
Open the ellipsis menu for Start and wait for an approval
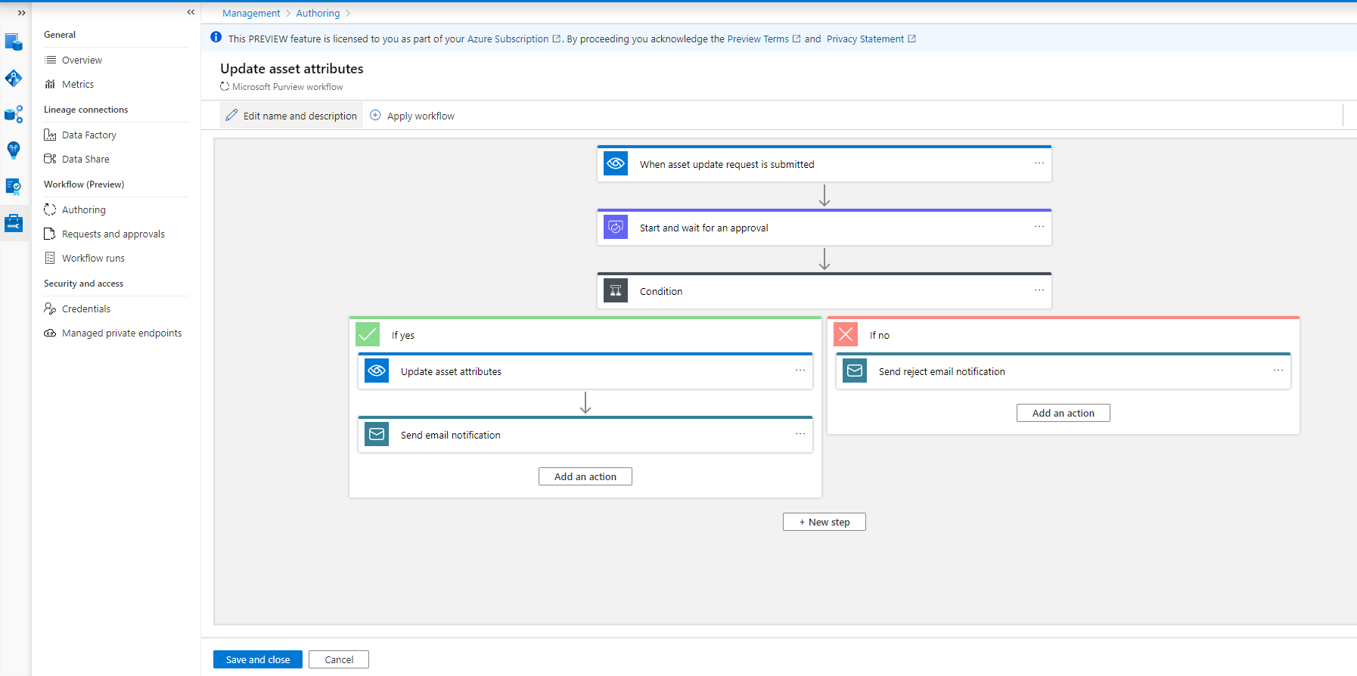point(1039,227)
